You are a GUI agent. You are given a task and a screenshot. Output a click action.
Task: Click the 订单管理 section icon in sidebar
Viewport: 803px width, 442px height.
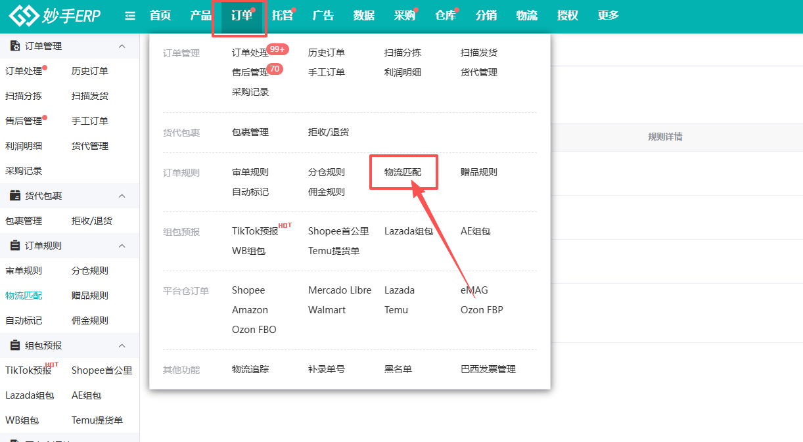click(x=15, y=46)
